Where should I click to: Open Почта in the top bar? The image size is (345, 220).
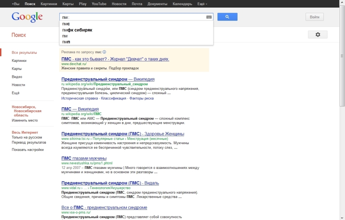pos(137,4)
